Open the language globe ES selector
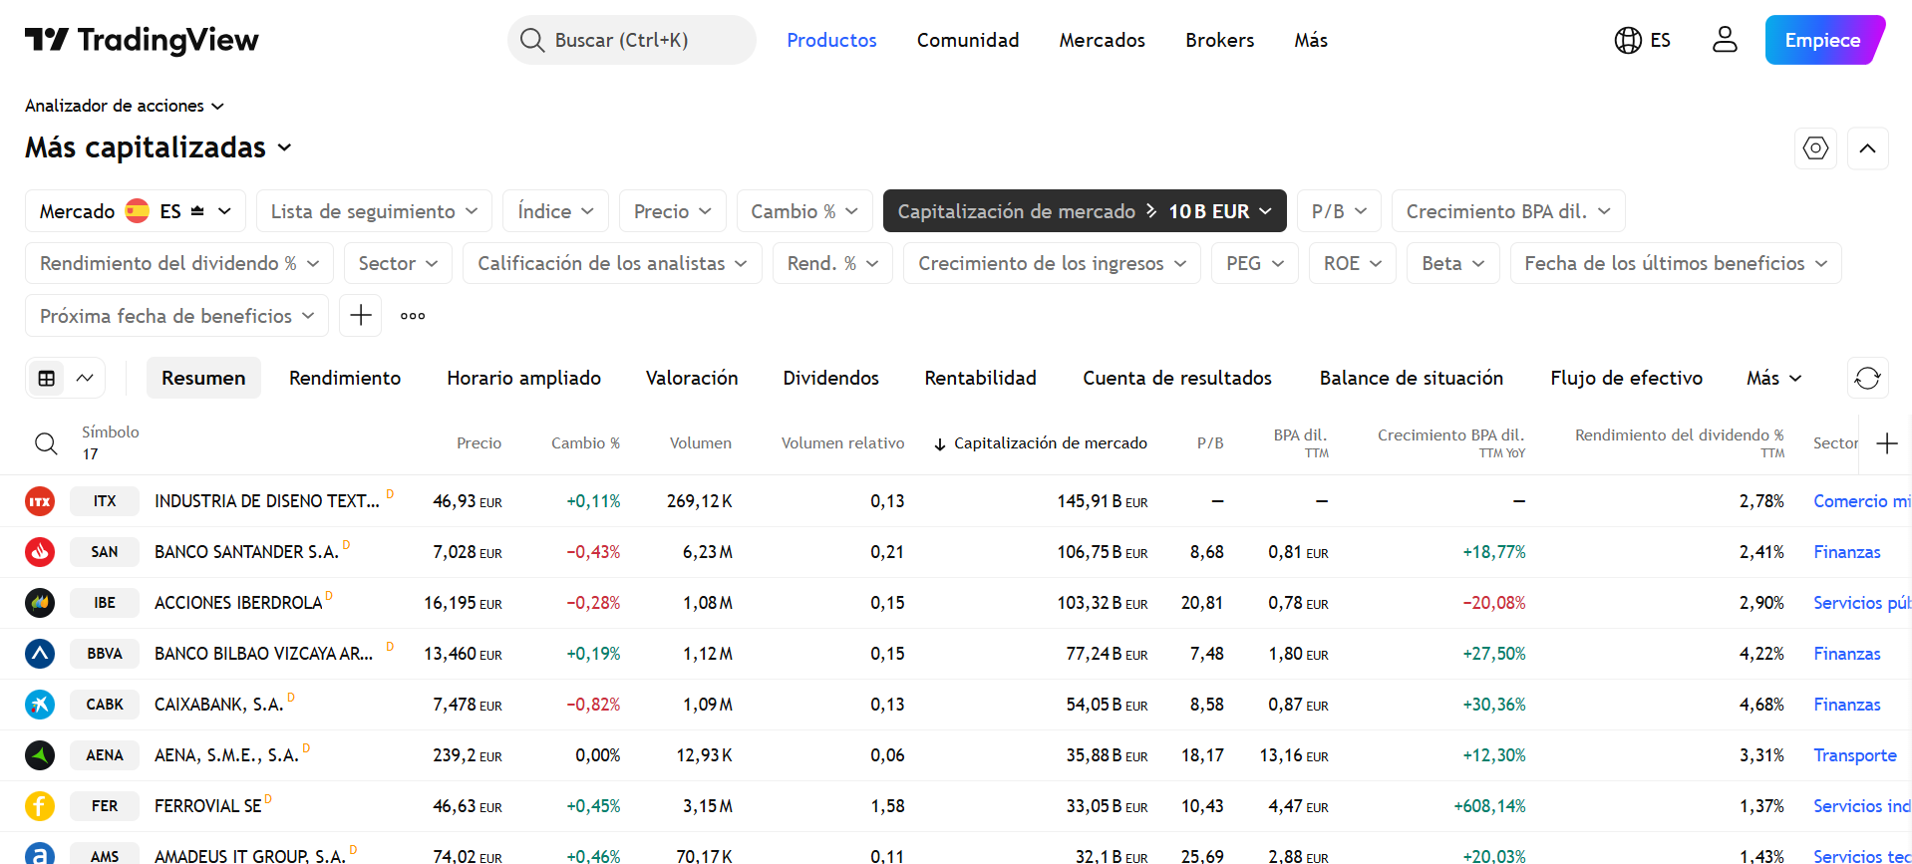 [x=1642, y=40]
